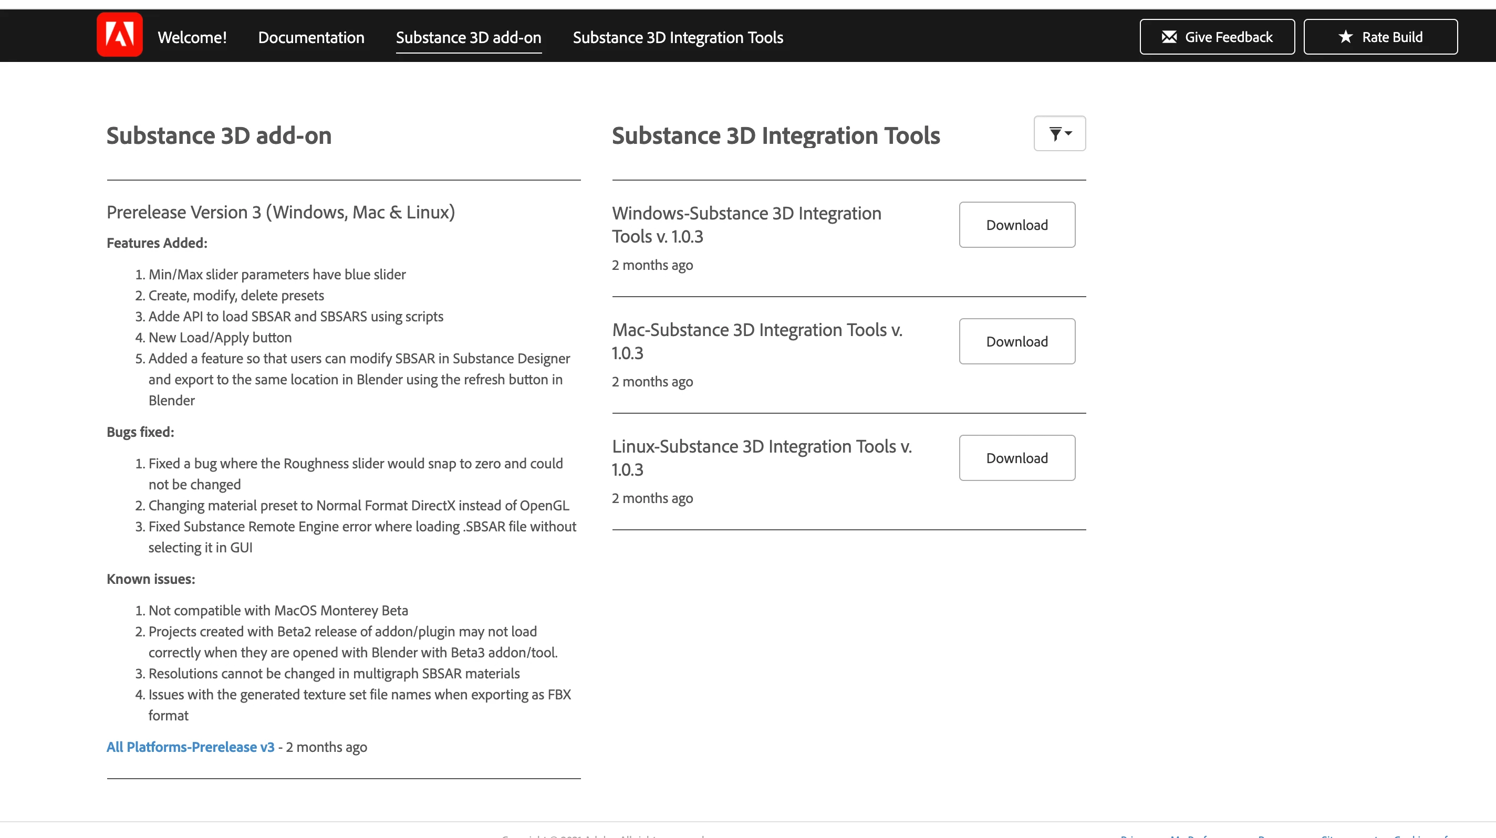Screen dimensions: 1496x838
Task: Click the funnel filter icon
Action: (1055, 134)
